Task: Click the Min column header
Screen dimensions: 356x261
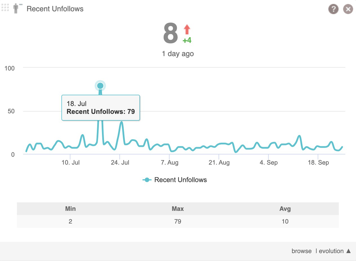Action: click(x=70, y=209)
